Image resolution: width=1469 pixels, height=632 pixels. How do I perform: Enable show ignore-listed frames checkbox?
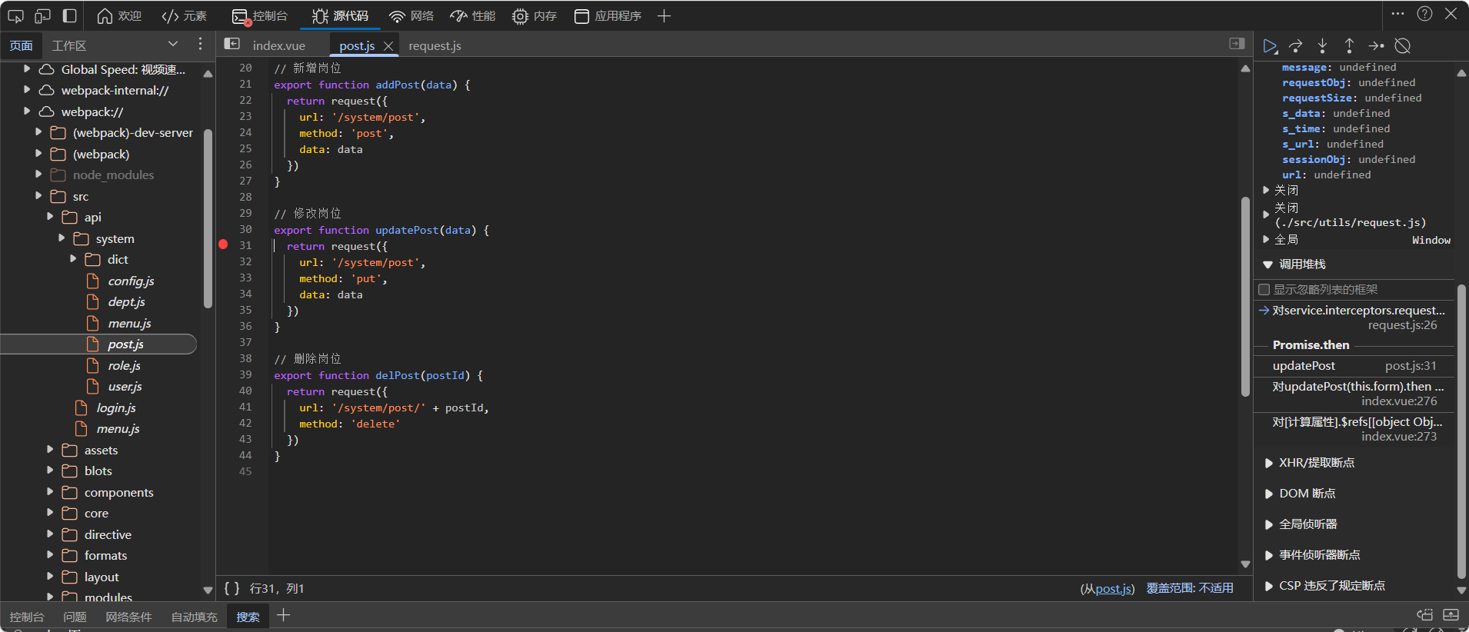point(1264,290)
